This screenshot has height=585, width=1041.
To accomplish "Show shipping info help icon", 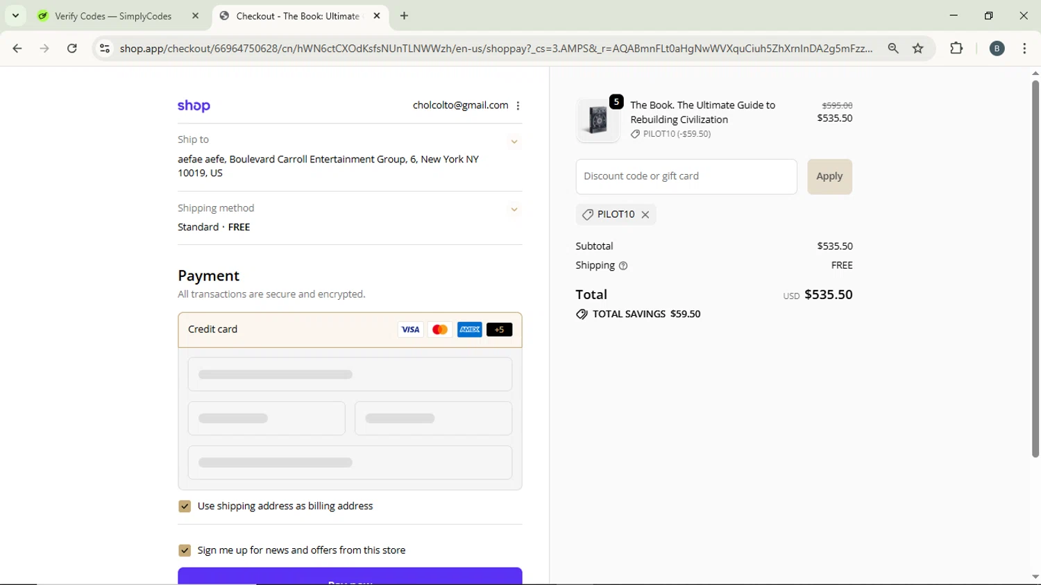I will coord(623,266).
